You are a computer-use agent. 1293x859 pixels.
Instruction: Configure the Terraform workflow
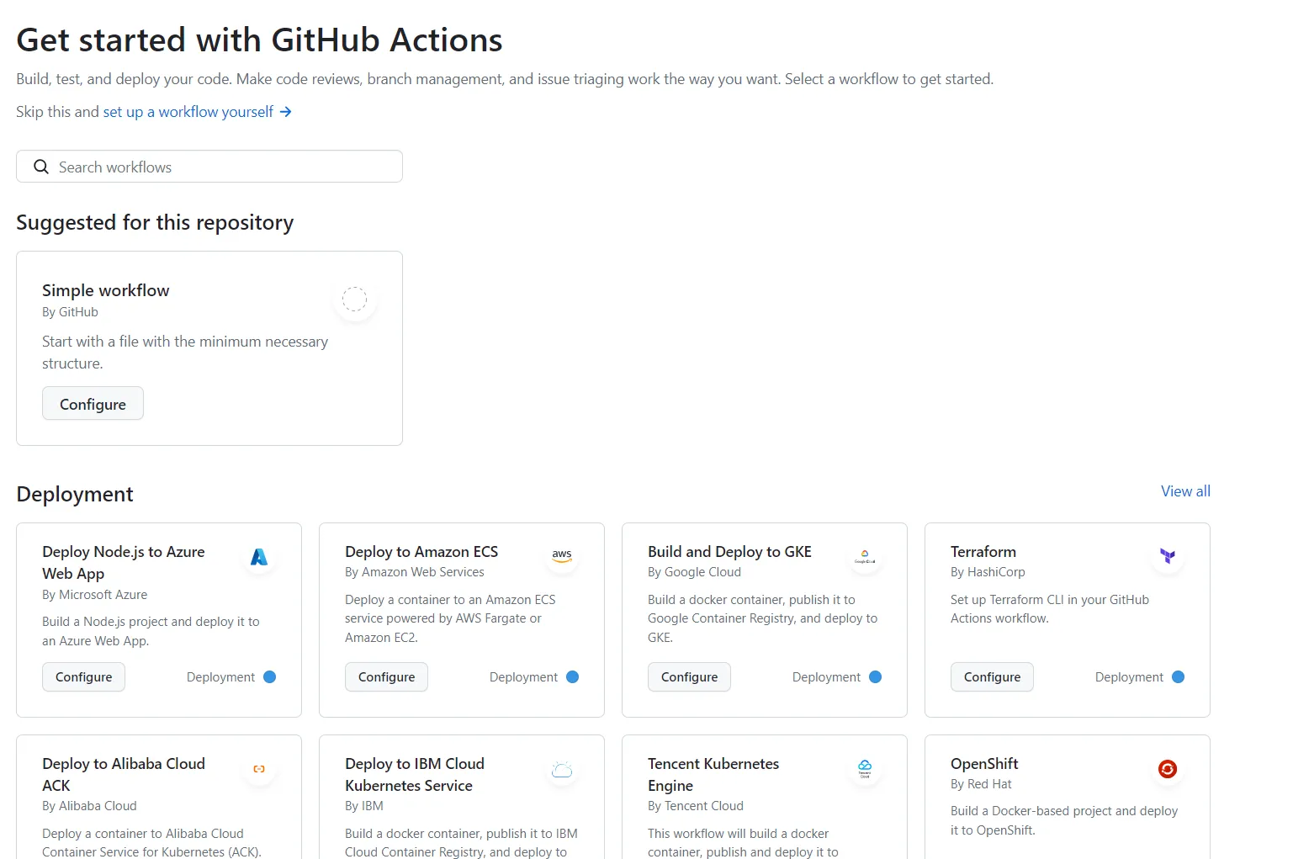point(992,677)
